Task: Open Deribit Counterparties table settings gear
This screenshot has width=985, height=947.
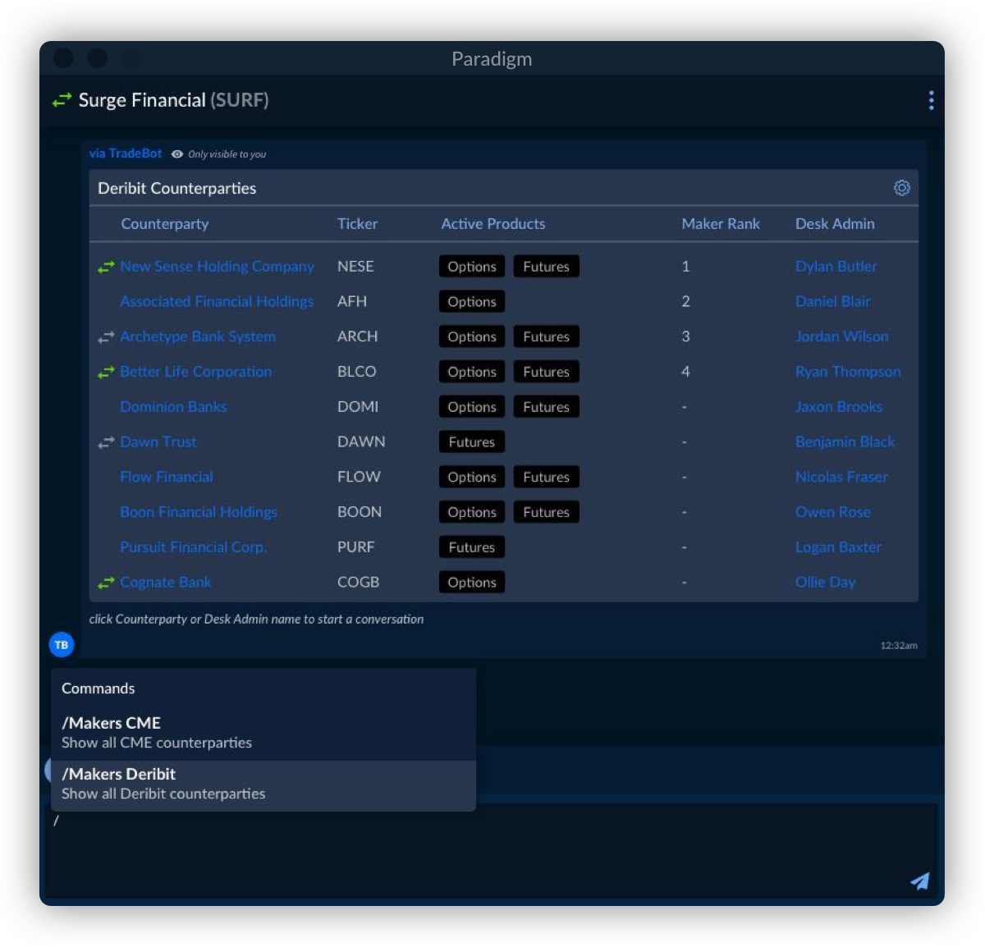Action: pos(901,188)
